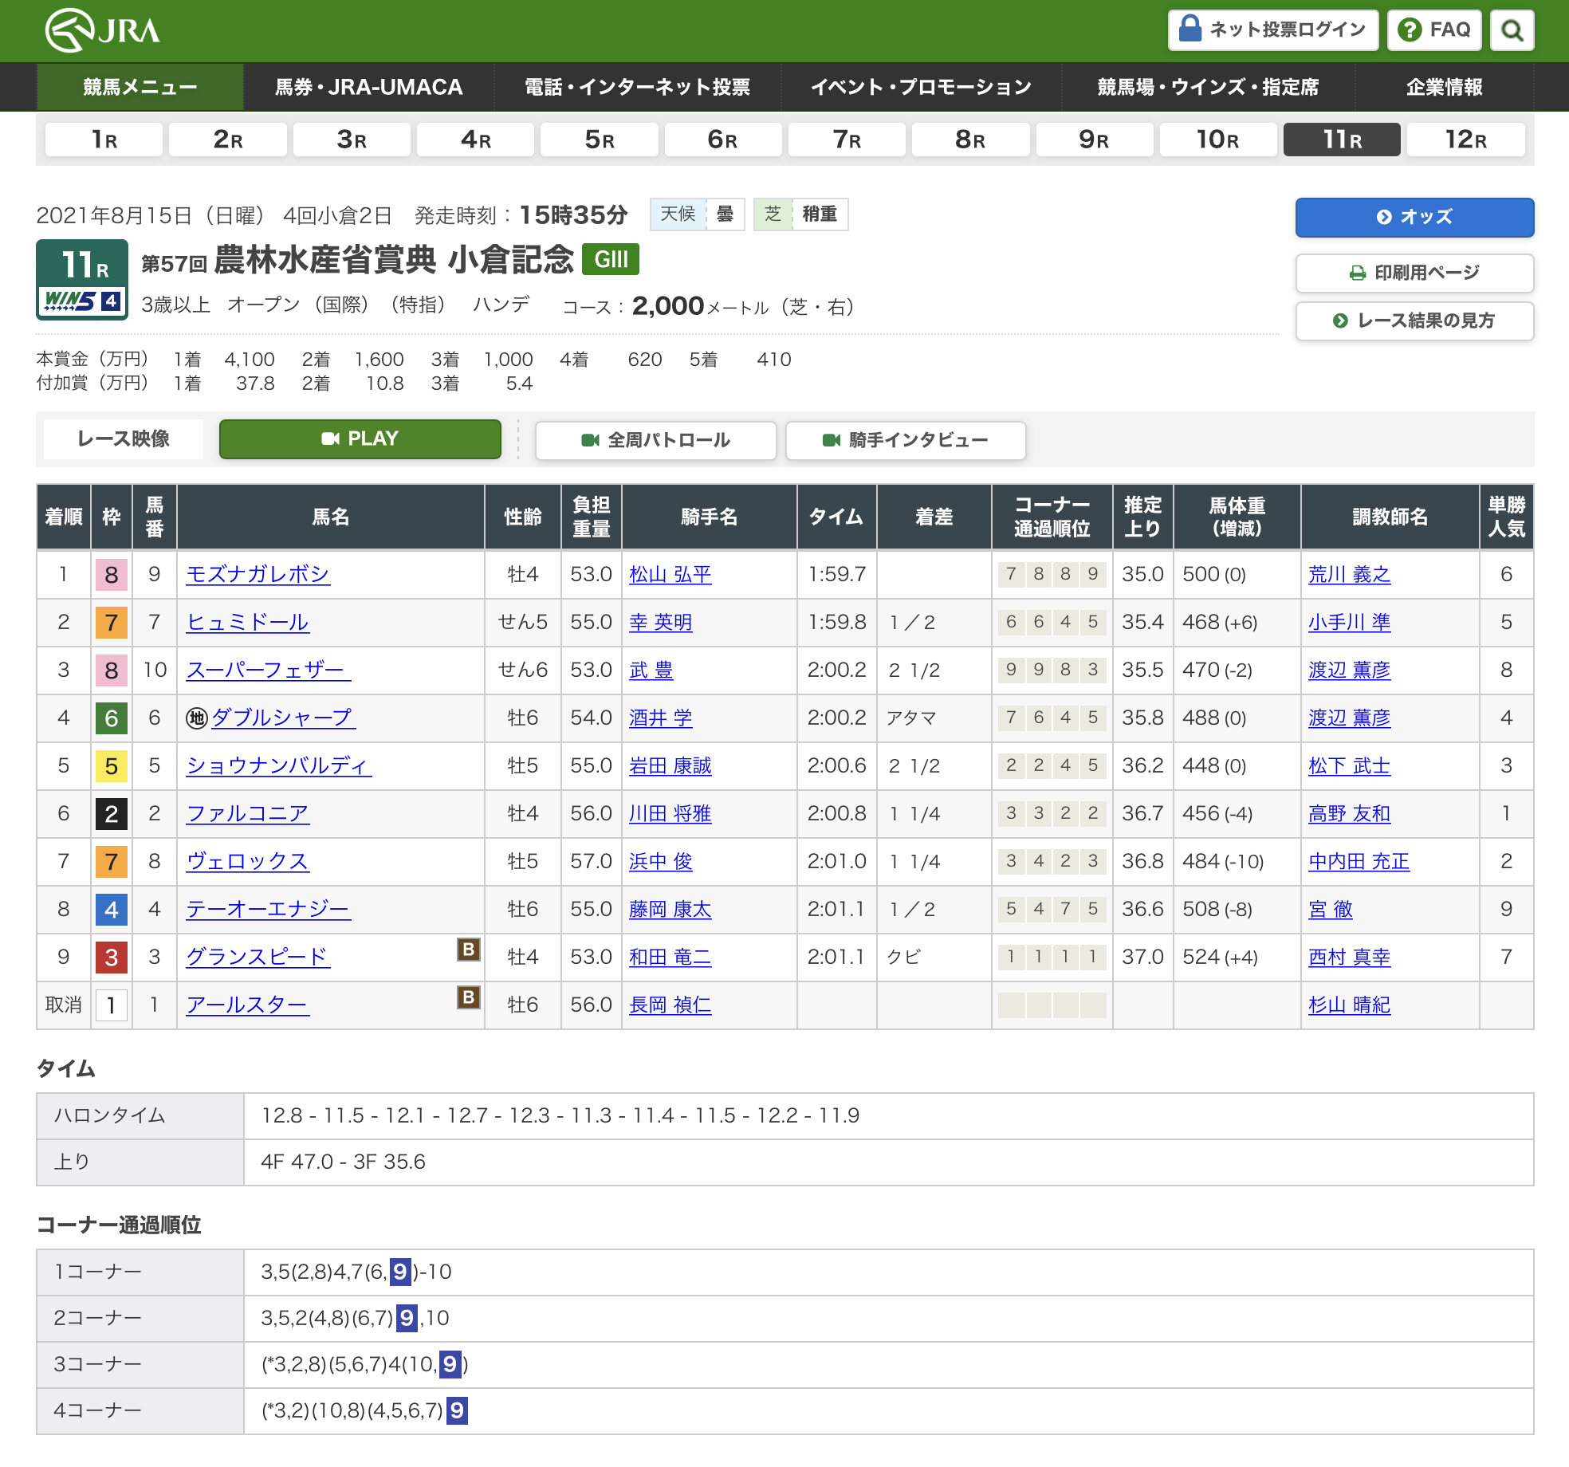Screen dimensions: 1569x1467
Task: Select the 10R race tab
Action: click(1217, 140)
